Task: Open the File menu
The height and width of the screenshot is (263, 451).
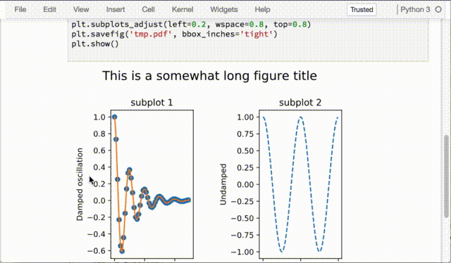Action: coord(20,9)
